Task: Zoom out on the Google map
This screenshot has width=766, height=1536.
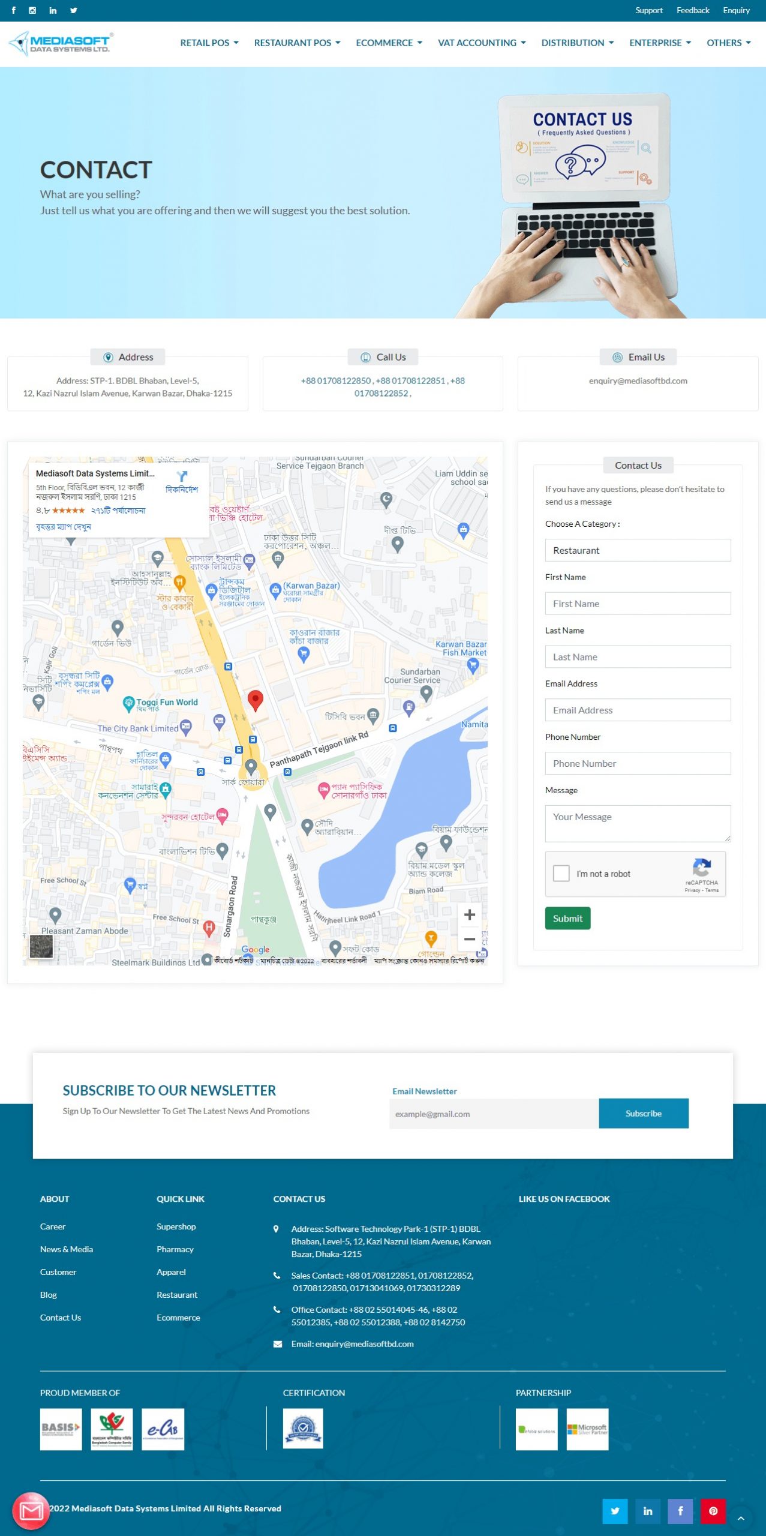Action: [x=470, y=939]
